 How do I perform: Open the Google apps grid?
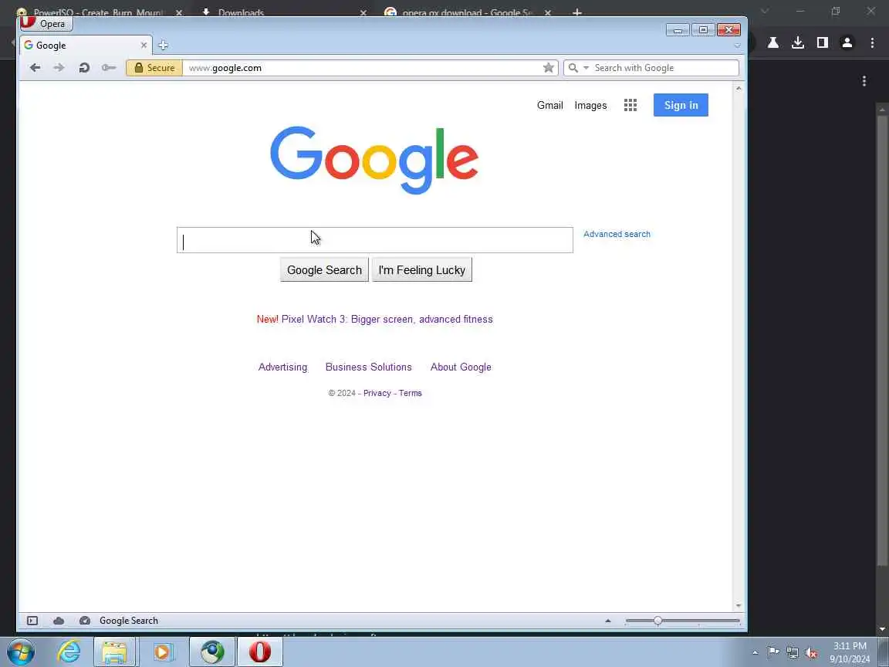(630, 105)
